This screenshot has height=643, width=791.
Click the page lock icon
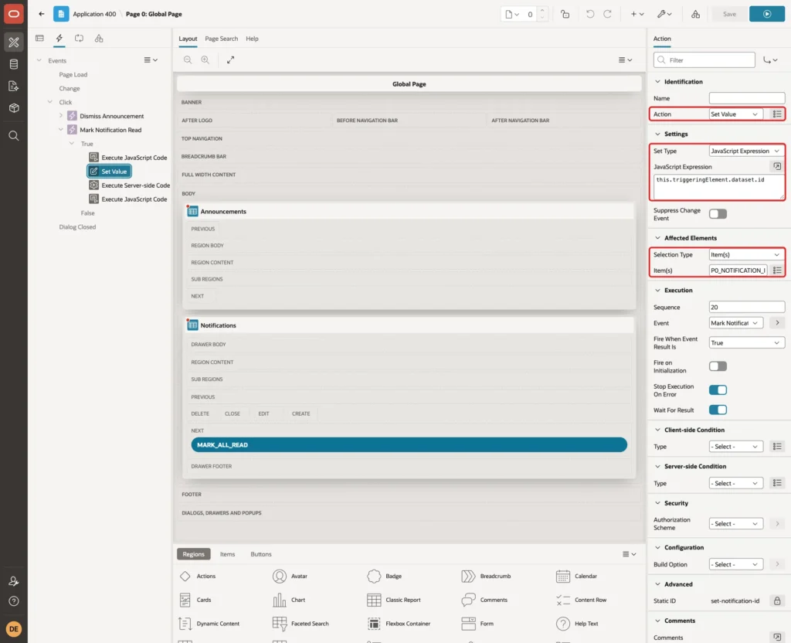pyautogui.click(x=565, y=14)
